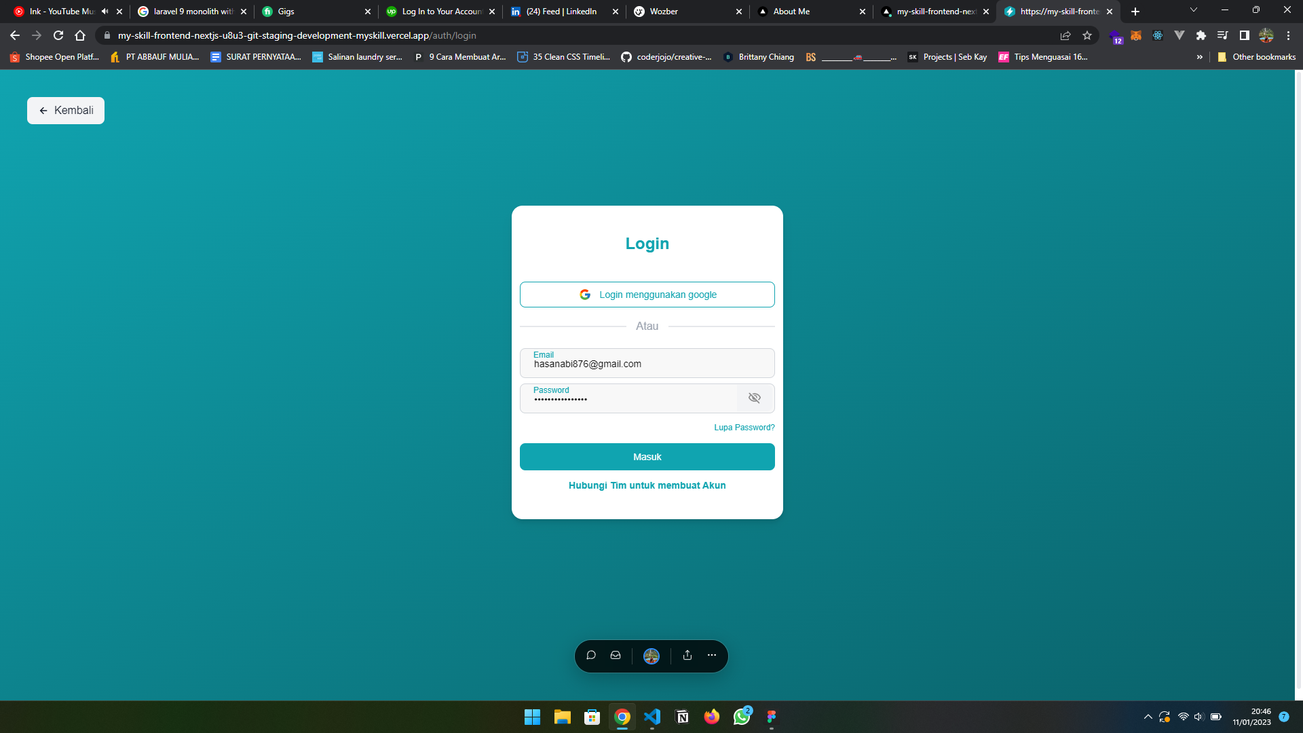Open three-dots menu in Vercel toolbar
The width and height of the screenshot is (1303, 733).
pyautogui.click(x=711, y=655)
